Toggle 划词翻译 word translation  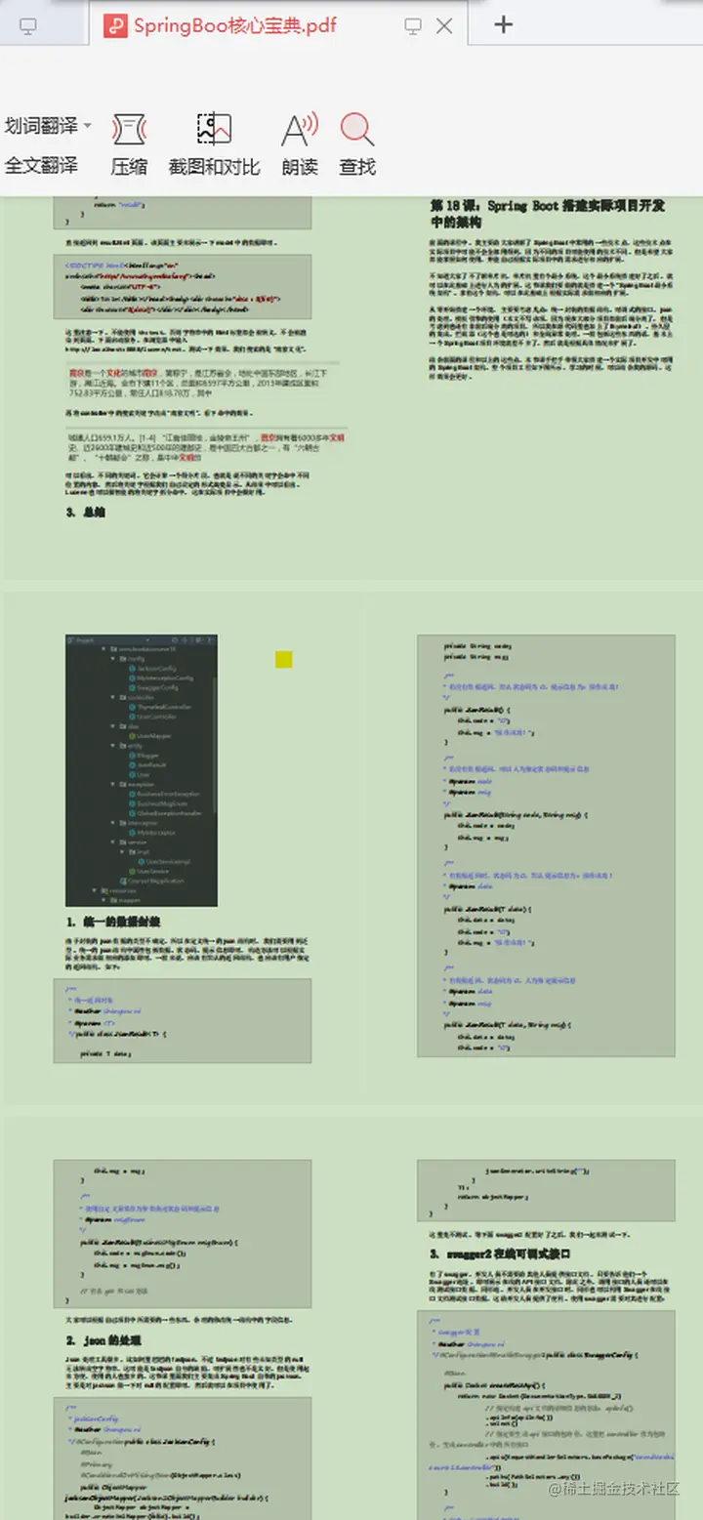(x=41, y=126)
